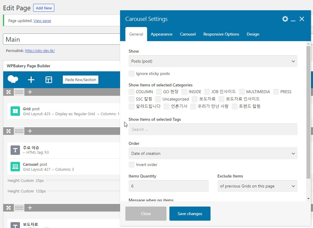Check the 알려드립니다 category

click(x=131, y=106)
